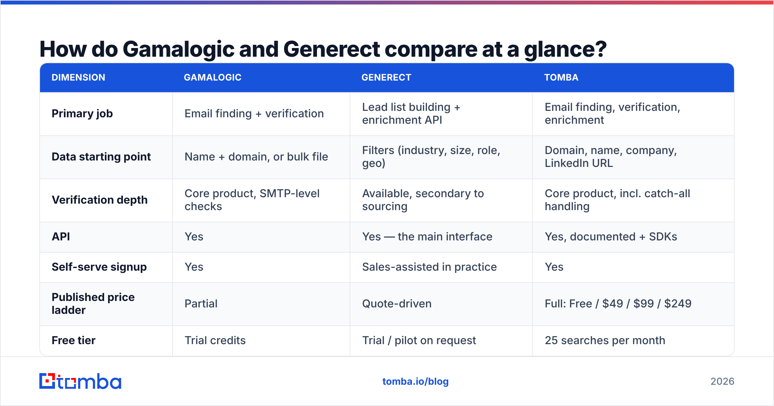Click the 'Data starting point' row label
The image size is (774, 406).
tap(101, 157)
